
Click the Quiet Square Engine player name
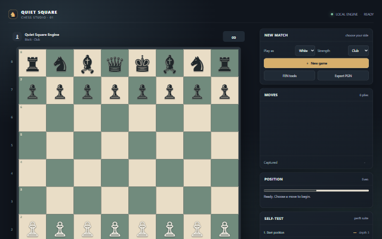point(42,35)
